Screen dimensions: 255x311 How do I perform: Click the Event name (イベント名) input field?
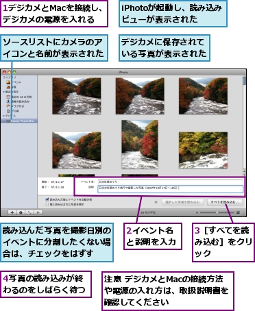[171, 182]
